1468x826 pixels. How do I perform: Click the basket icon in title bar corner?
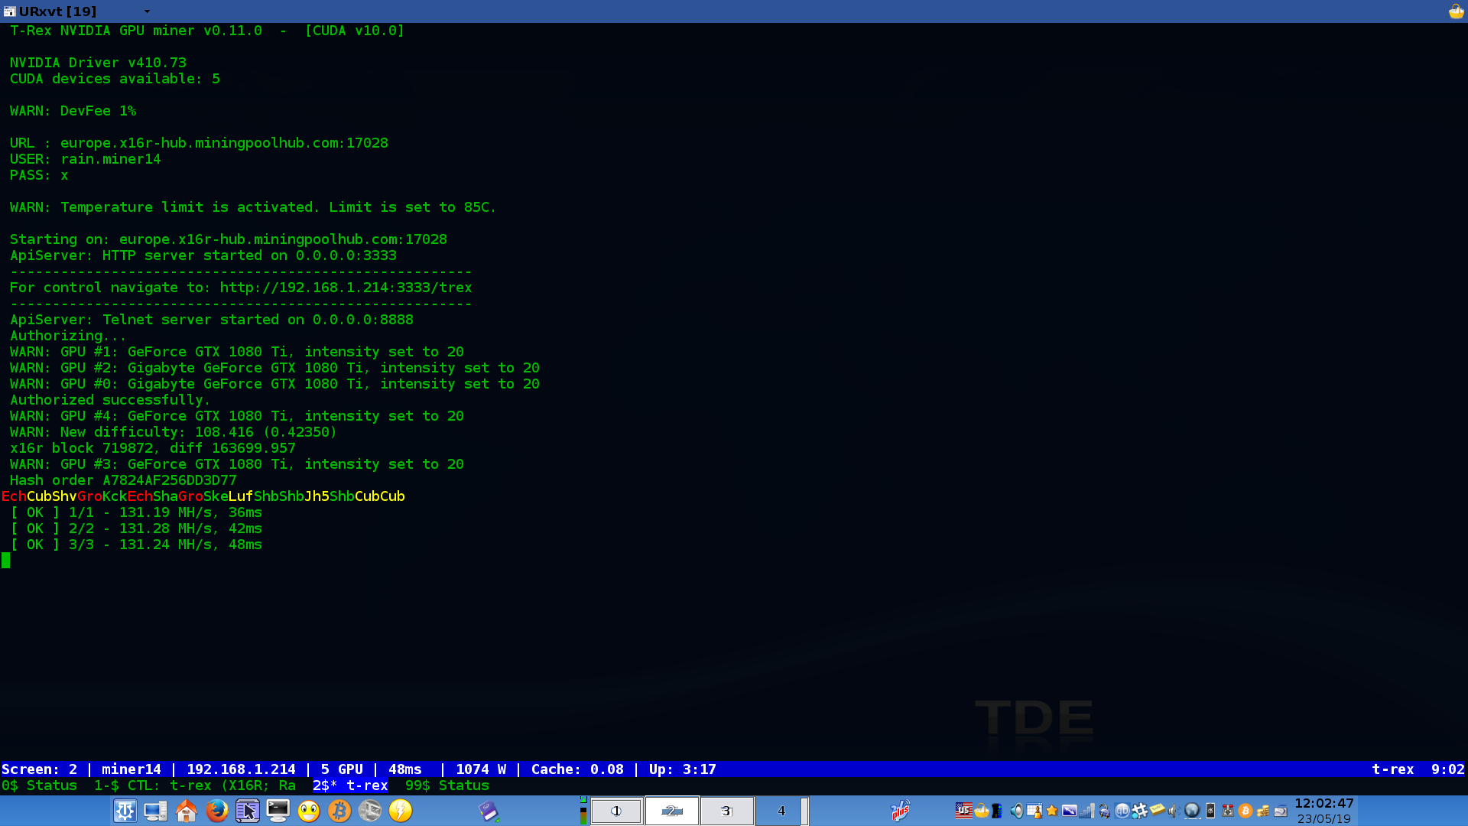1456,11
